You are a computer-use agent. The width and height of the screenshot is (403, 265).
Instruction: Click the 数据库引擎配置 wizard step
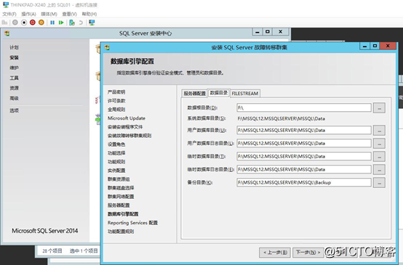coord(123,214)
